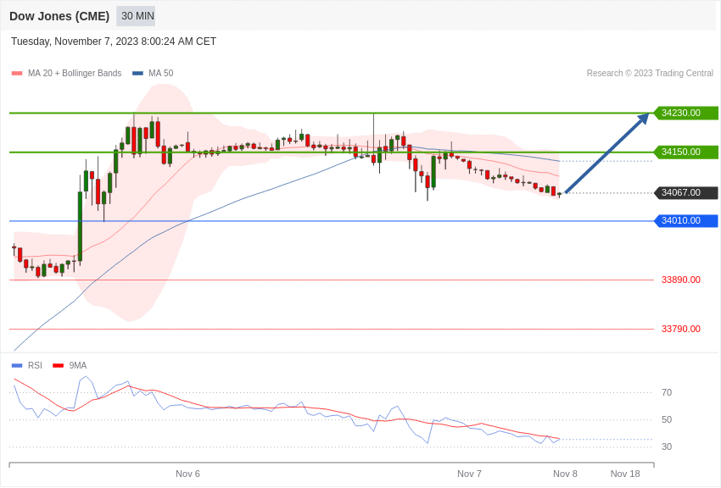Click the 33790.00 support price label

pyautogui.click(x=681, y=330)
